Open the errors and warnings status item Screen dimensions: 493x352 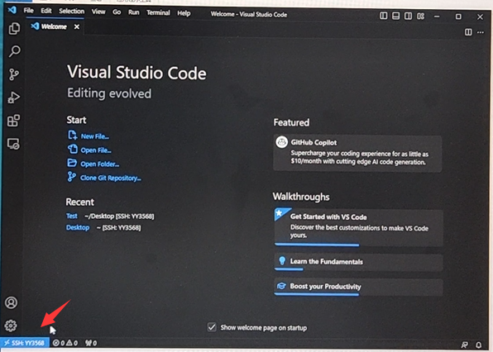pos(65,343)
